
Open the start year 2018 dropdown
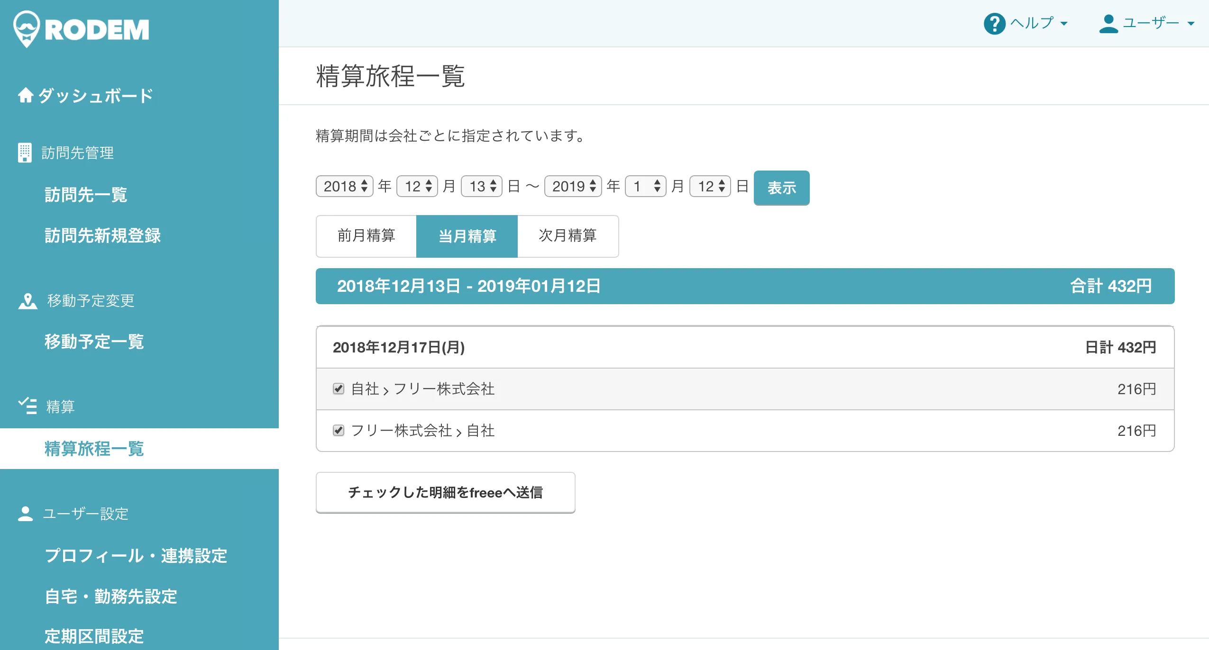(345, 186)
